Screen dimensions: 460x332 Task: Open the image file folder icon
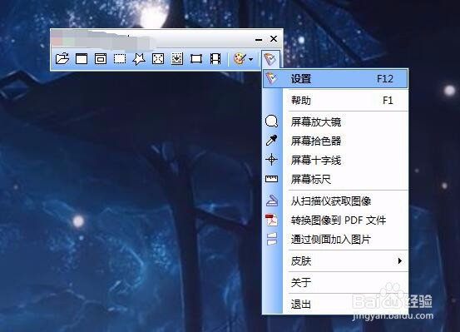point(62,59)
